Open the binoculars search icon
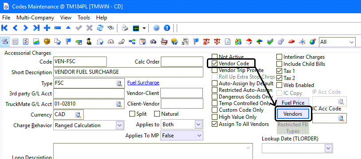The height and width of the screenshot is (159, 361). click(x=111, y=28)
